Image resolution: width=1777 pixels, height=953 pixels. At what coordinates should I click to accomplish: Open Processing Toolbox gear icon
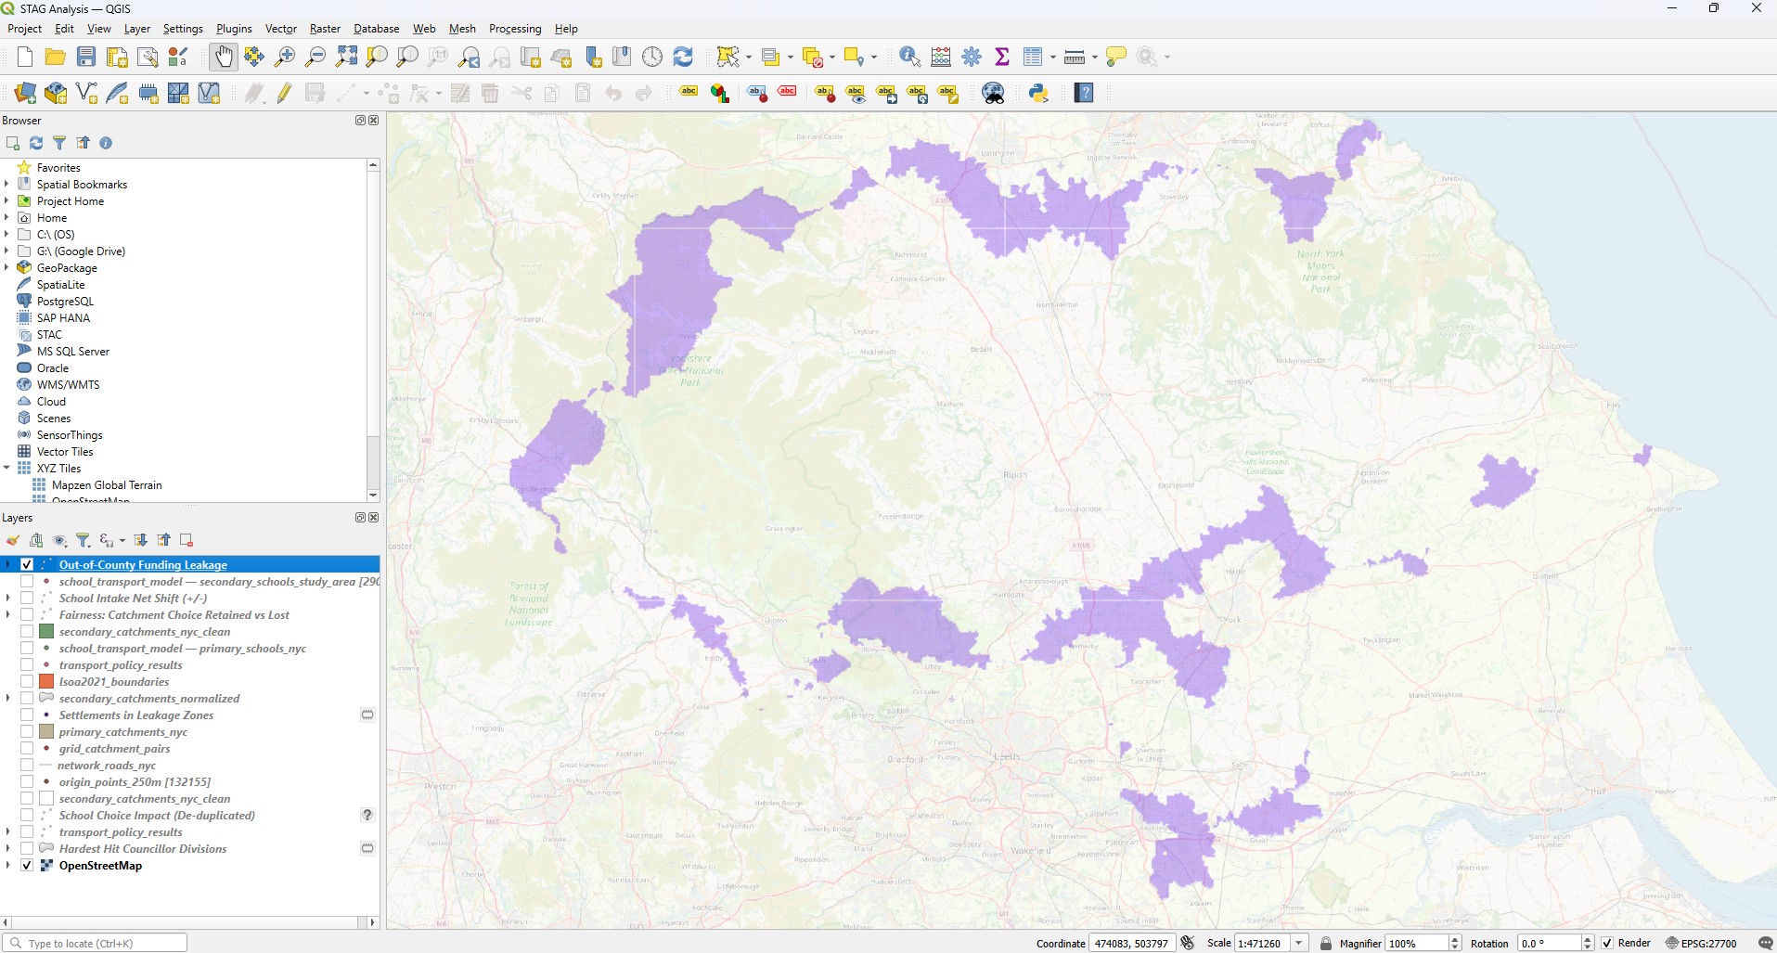(x=972, y=58)
